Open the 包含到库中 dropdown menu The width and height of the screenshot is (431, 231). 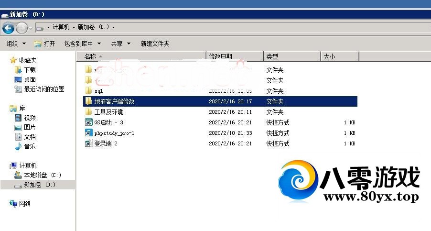83,44
